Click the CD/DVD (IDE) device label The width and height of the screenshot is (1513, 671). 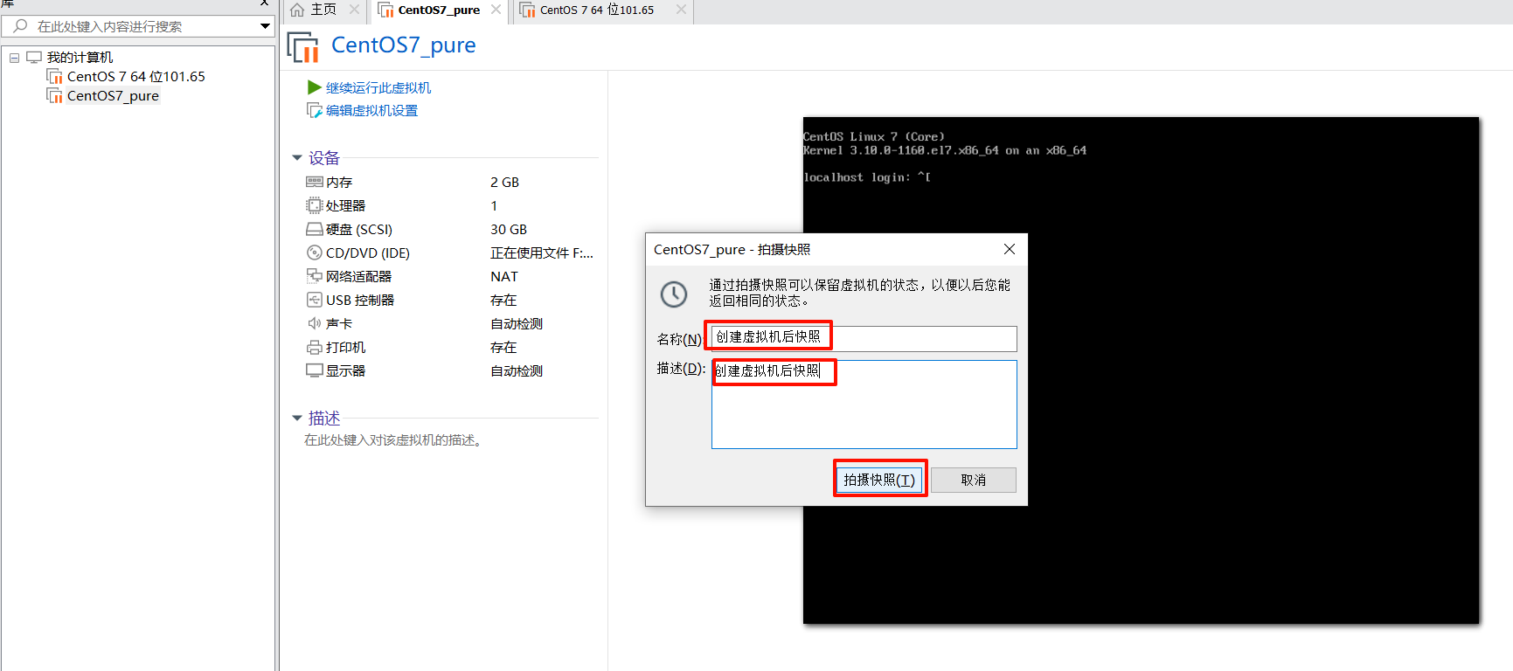368,252
